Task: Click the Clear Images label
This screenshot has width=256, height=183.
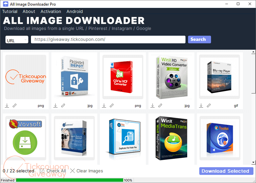Action: pos(90,171)
